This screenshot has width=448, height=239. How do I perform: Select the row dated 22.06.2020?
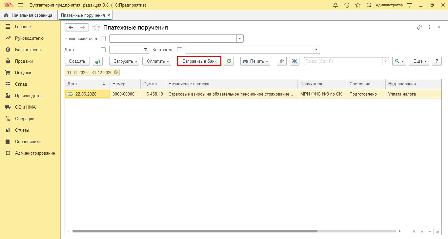(x=253, y=94)
